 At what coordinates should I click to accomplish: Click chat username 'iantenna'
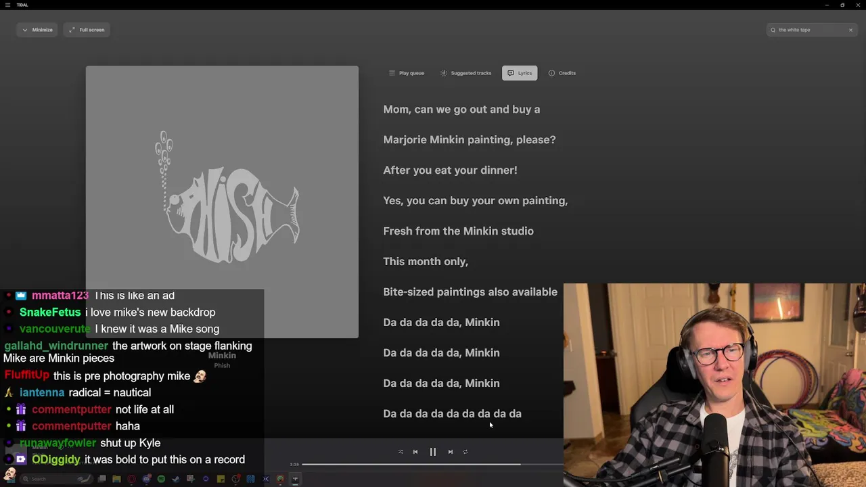coord(42,393)
